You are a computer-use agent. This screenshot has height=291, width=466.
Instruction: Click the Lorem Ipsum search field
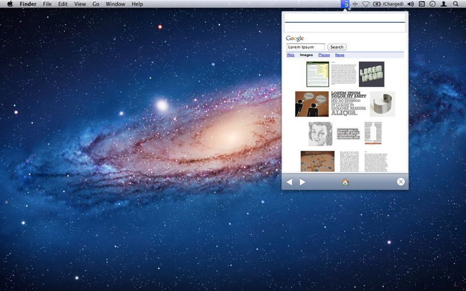click(x=306, y=47)
